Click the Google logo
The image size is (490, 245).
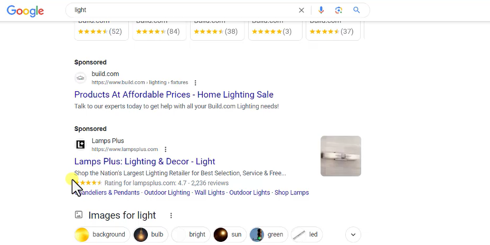pyautogui.click(x=25, y=11)
